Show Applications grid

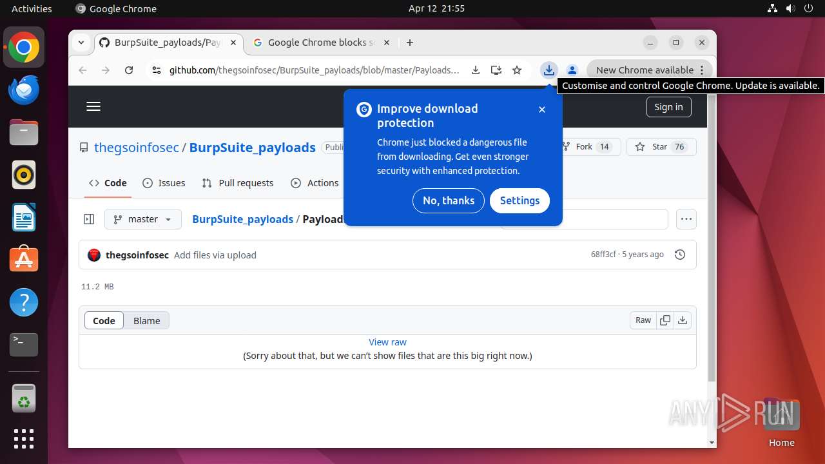[24, 439]
